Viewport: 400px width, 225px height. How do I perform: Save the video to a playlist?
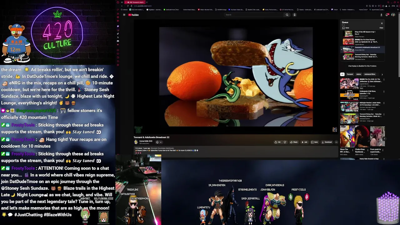[314, 142]
